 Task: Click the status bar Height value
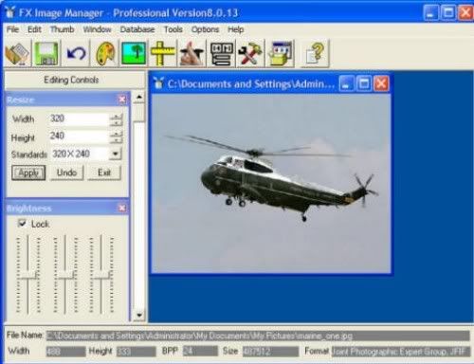(137, 352)
